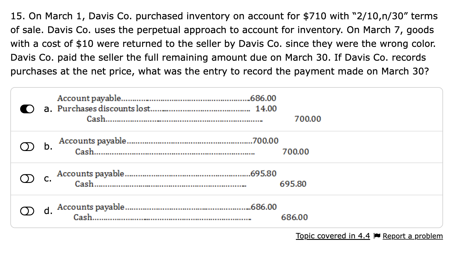Click the label letter c
The image size is (458, 260).
click(x=47, y=179)
